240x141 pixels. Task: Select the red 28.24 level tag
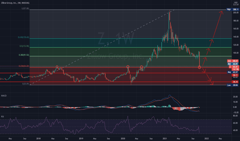235,82
